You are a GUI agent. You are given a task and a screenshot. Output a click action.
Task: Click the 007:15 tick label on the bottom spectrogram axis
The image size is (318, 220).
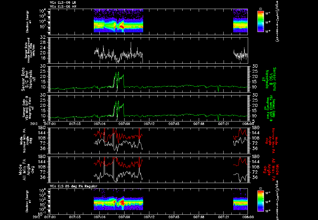[174, 217]
